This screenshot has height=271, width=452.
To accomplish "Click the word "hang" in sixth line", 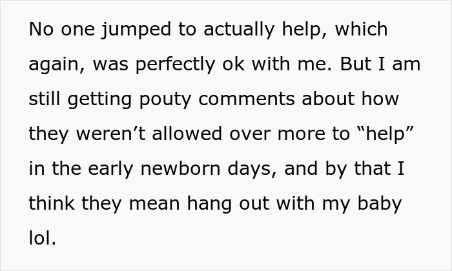I will coord(209,204).
